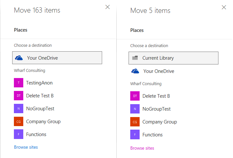Image resolution: width=233 pixels, height=158 pixels.
Task: Pick NoGroupTest in Move 5 items panel
Action: pyautogui.click(x=156, y=109)
